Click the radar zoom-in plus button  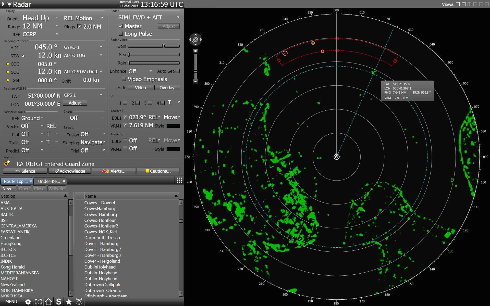click(195, 51)
